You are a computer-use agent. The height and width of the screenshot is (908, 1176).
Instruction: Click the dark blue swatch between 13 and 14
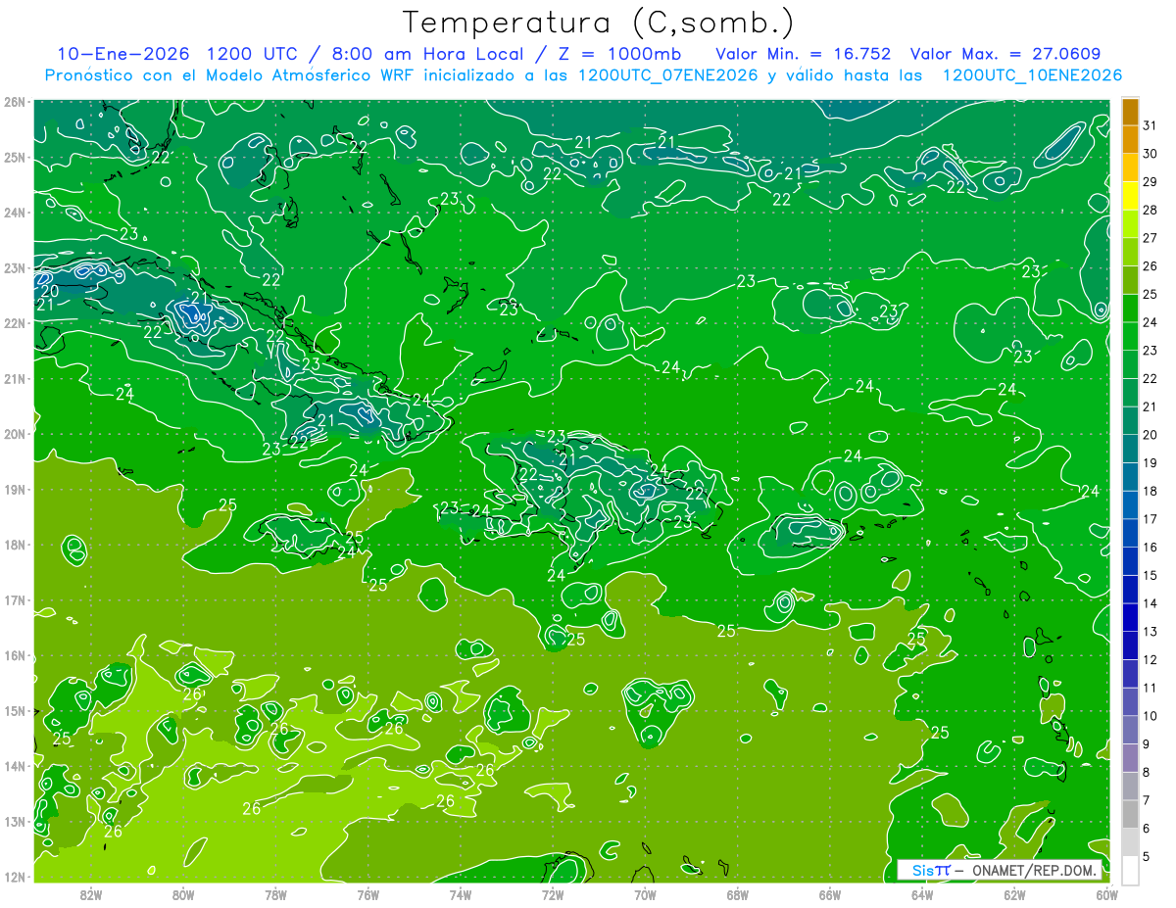(1131, 617)
